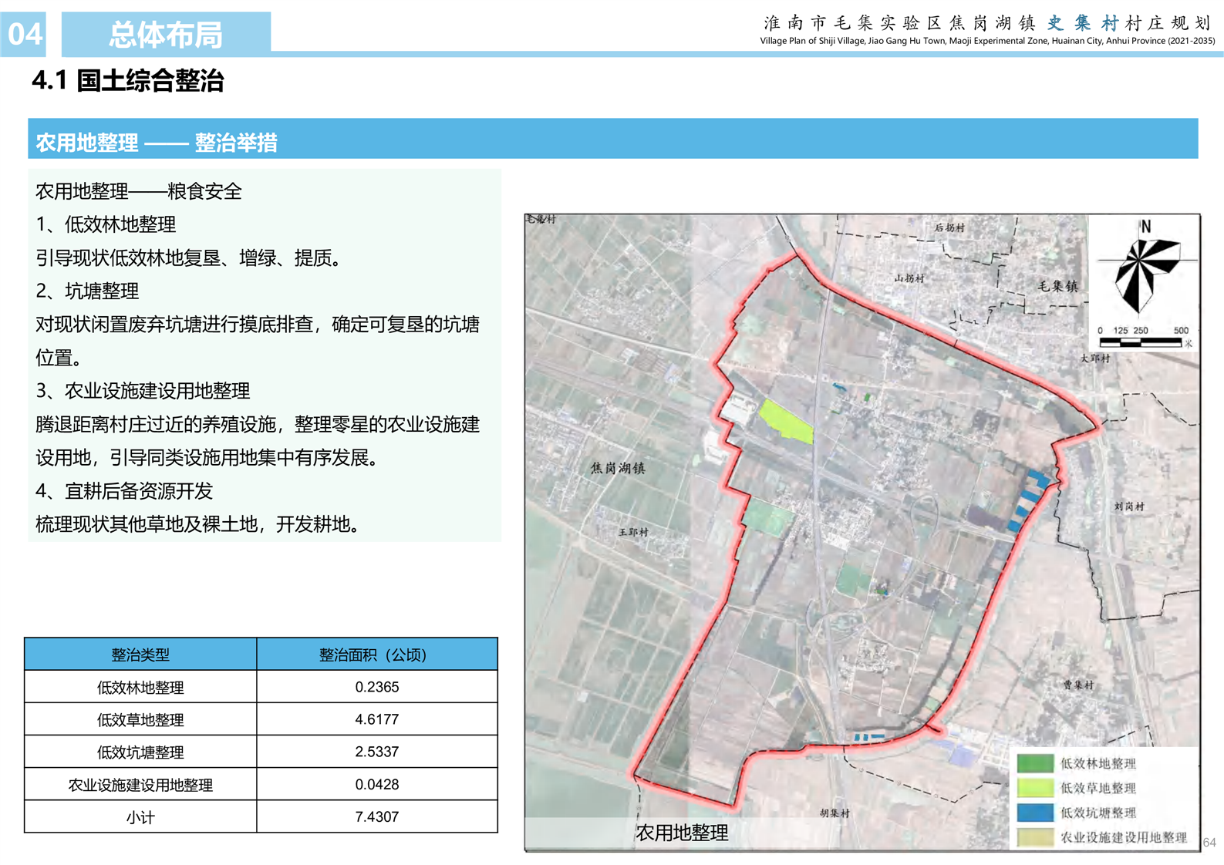Screen dimensions: 1224x865
Task: Click the map scale bar
Action: 1140,342
